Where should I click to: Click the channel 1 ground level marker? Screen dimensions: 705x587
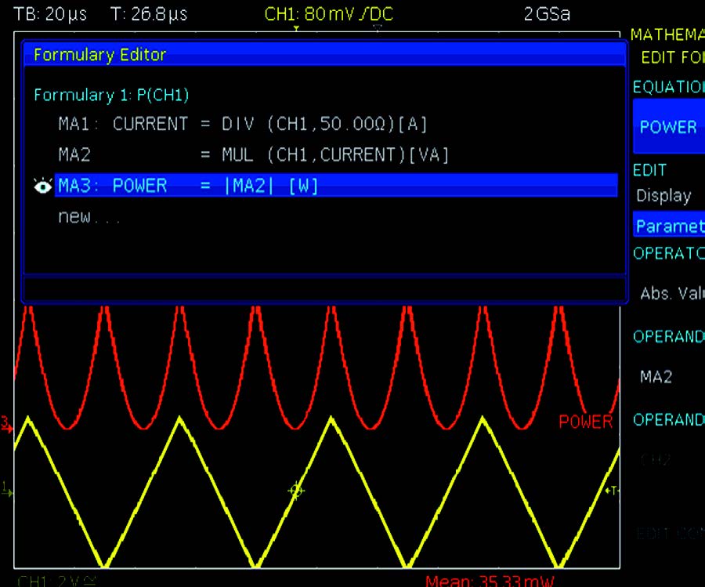coord(7,491)
